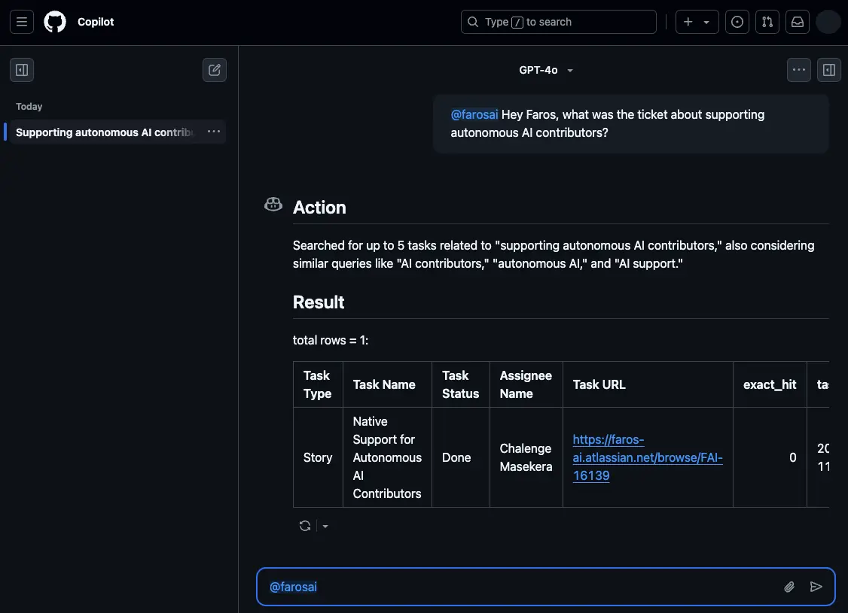Image resolution: width=848 pixels, height=613 pixels.
Task: Open the GPT-4o model selector
Action: point(544,69)
